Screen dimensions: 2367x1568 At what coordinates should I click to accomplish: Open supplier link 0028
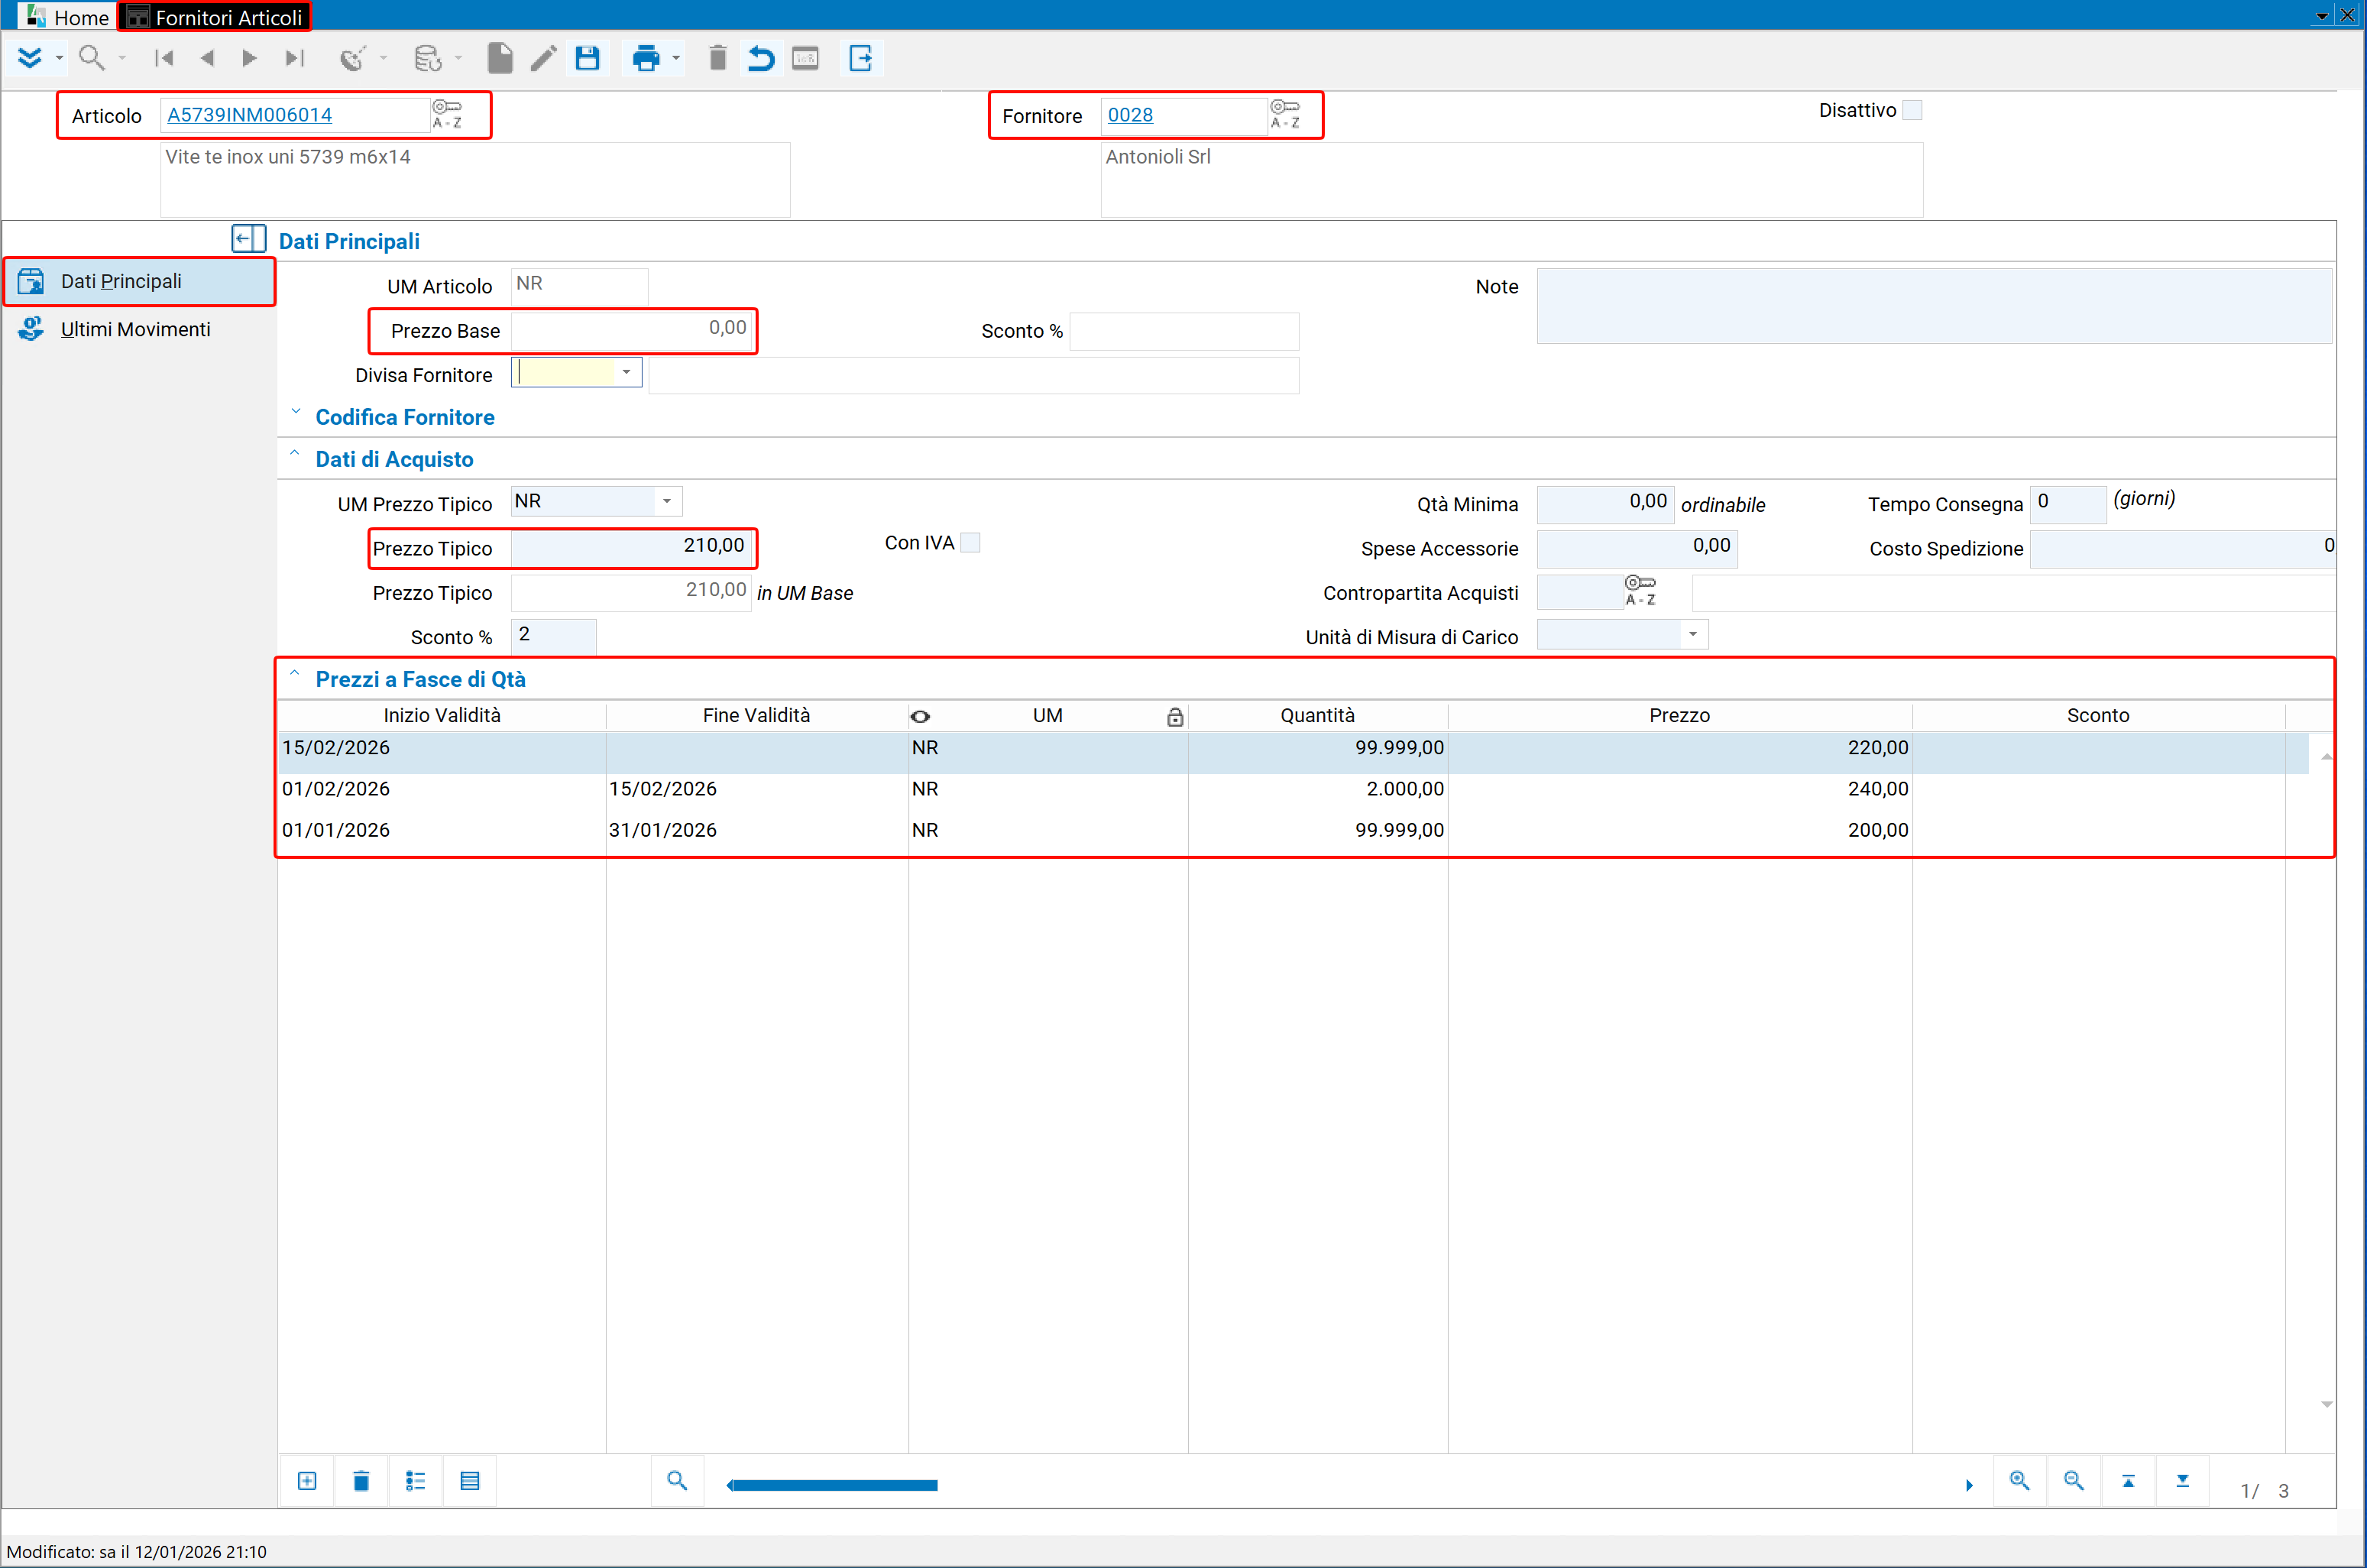coord(1131,114)
